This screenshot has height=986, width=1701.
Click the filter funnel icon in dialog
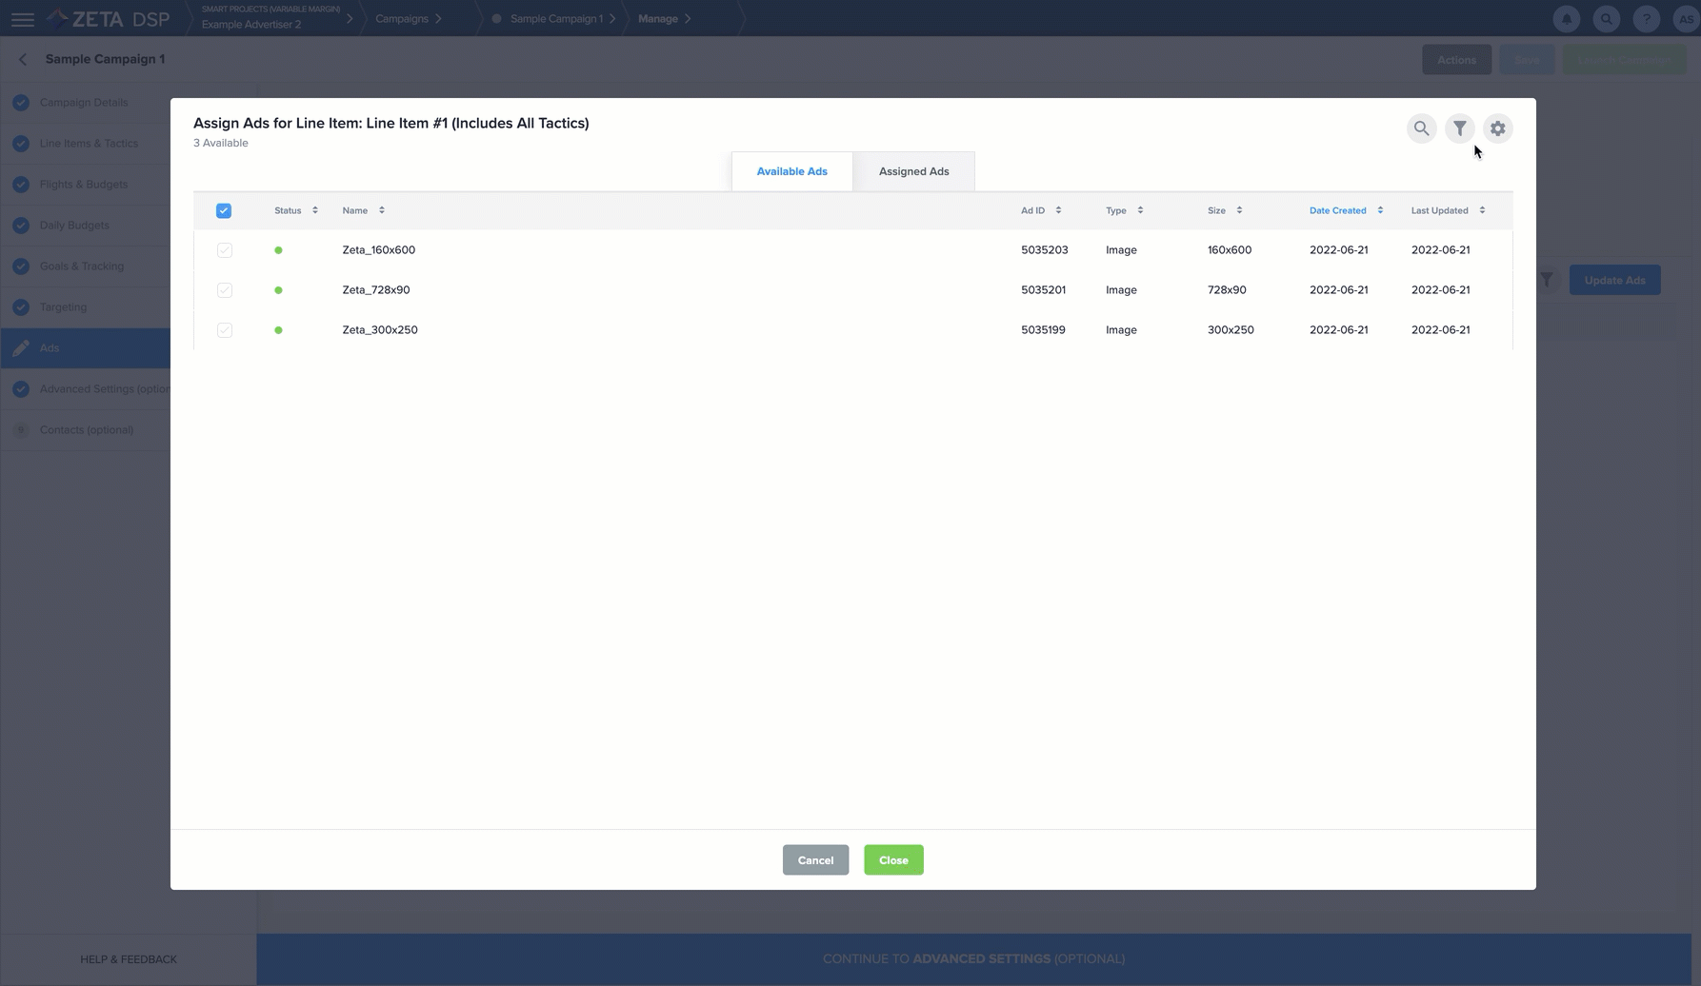(x=1459, y=128)
